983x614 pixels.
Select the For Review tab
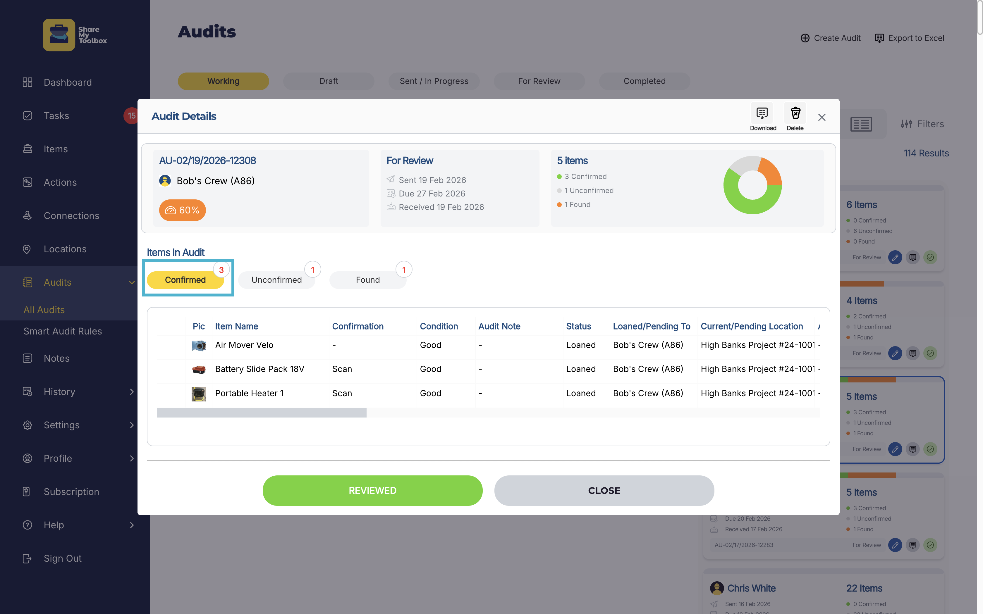539,81
